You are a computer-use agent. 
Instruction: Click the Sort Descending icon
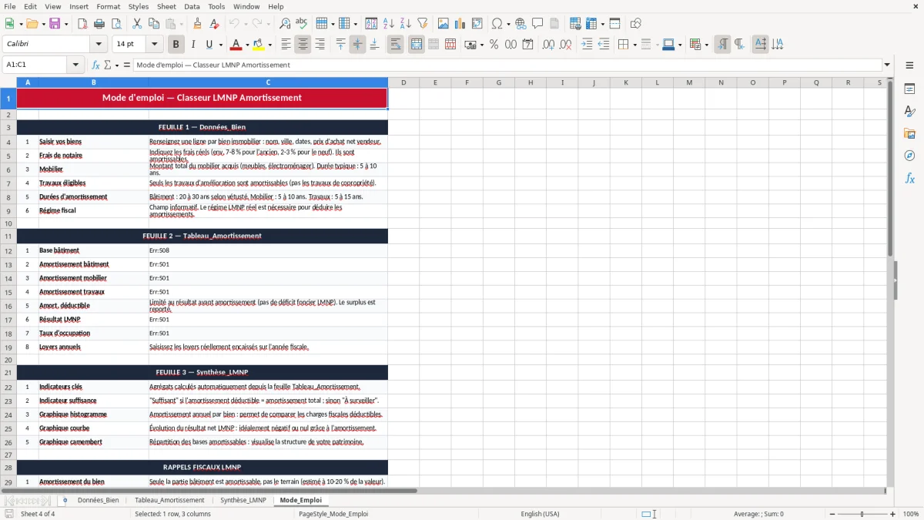(x=405, y=24)
